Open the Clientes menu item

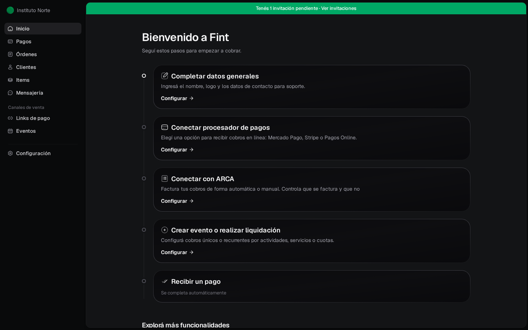[43, 67]
